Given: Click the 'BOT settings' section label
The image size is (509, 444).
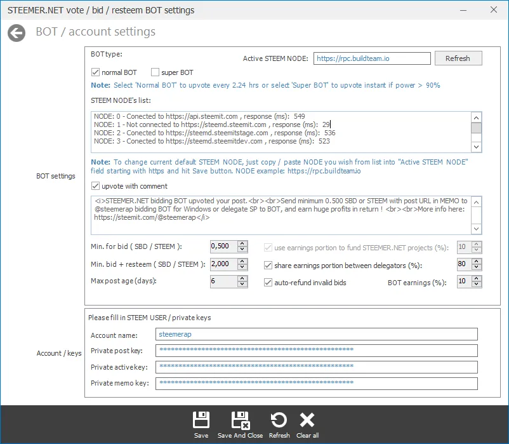Looking at the screenshot, I should pyautogui.click(x=55, y=176).
